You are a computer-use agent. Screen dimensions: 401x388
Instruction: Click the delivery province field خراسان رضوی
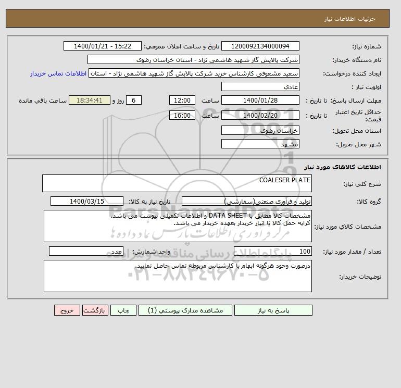tap(260, 130)
